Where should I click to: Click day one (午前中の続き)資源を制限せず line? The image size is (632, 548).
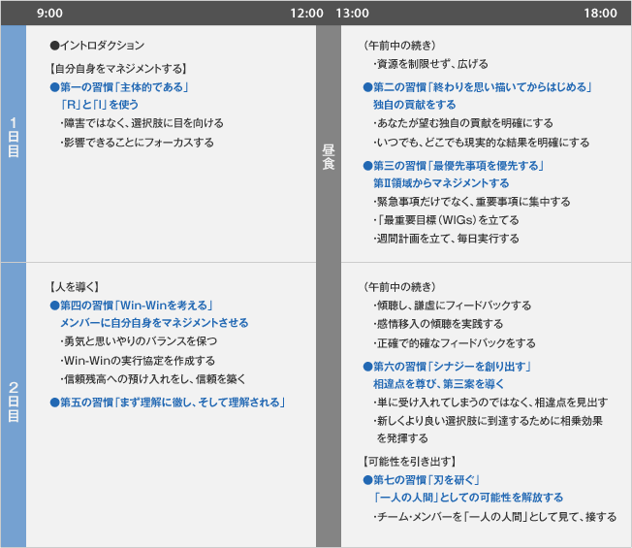430,64
